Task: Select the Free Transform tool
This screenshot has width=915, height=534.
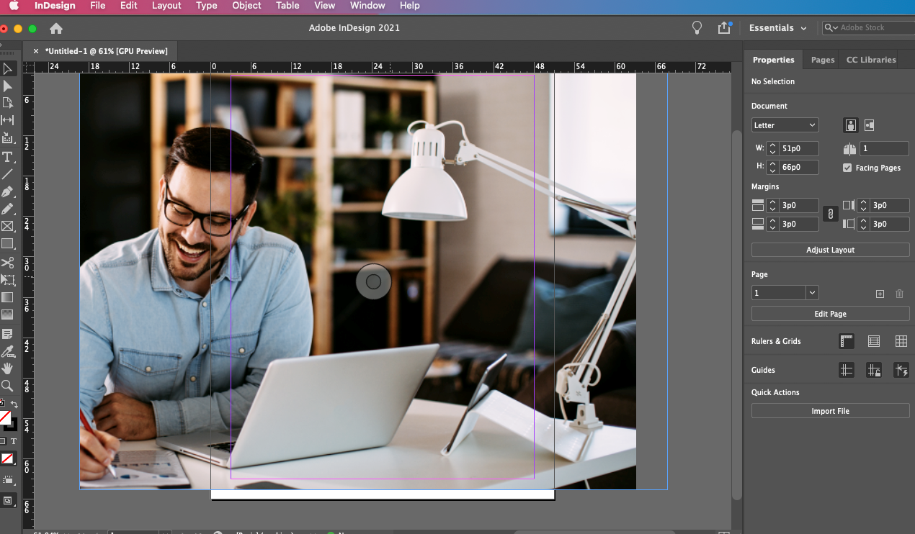Action: (x=7, y=280)
